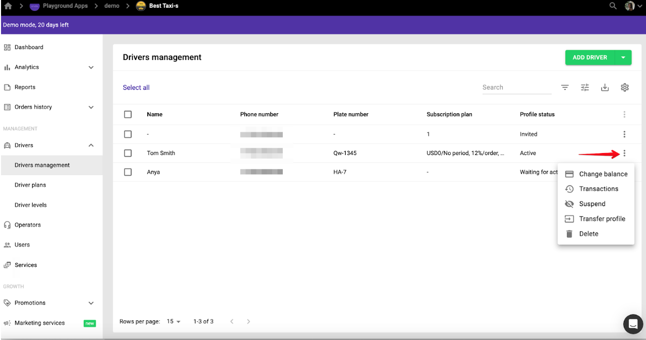Click the Best Taxi-s app logo
646x340 pixels.
pos(141,6)
